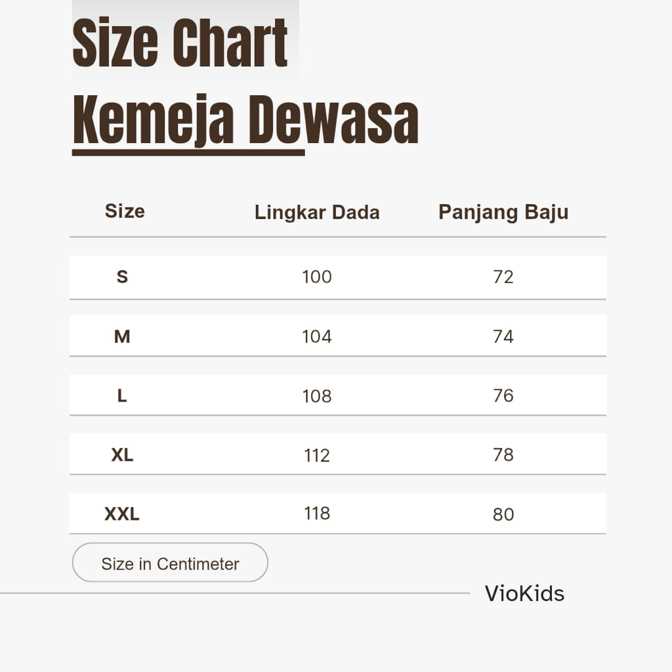
Task: Select the Size column header
Action: (125, 211)
